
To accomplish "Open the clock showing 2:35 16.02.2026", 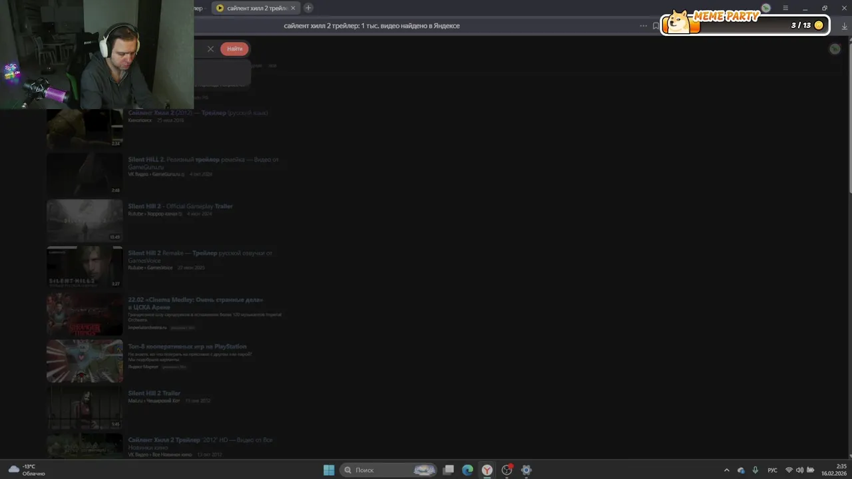I will pos(833,470).
